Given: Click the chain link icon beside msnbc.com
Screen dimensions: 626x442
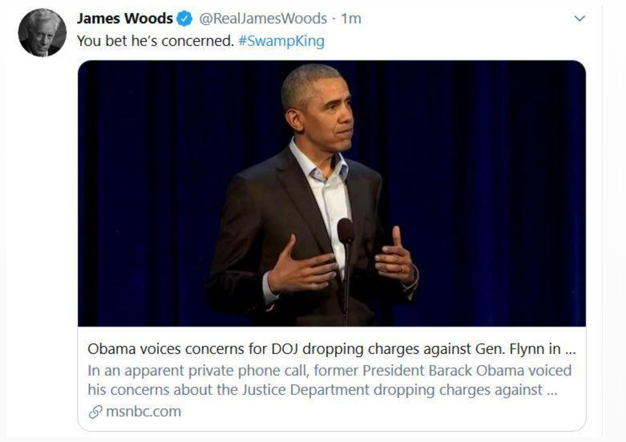Looking at the screenshot, I should pos(96,412).
